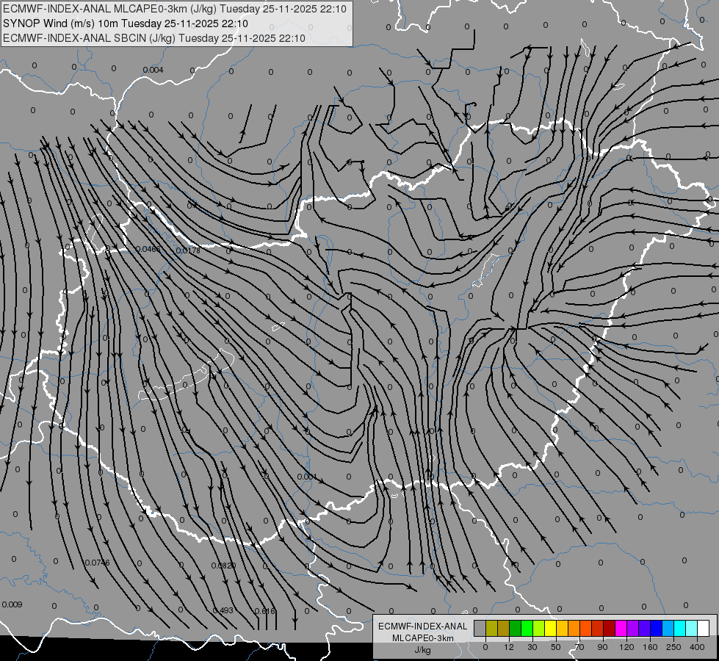
Task: Select the dark green legend swatch
Action: [x=516, y=628]
